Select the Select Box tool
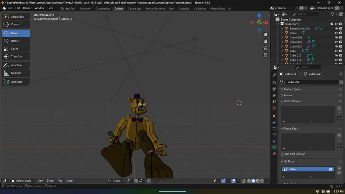Screen dimensions: 345x194 point(16,17)
